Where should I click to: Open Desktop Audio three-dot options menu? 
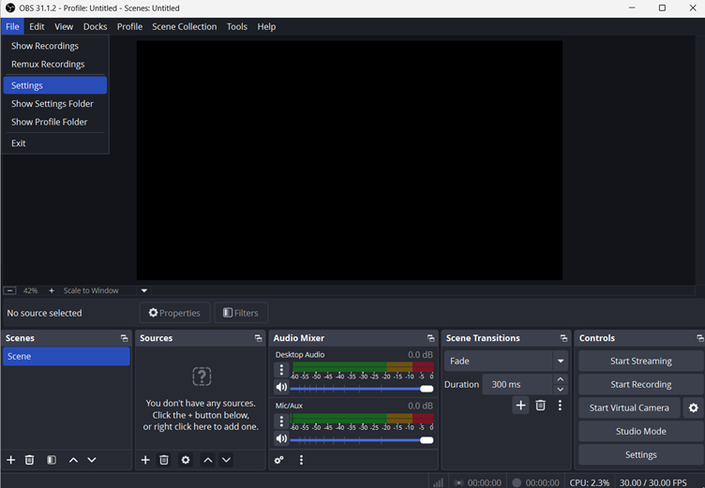coord(281,370)
